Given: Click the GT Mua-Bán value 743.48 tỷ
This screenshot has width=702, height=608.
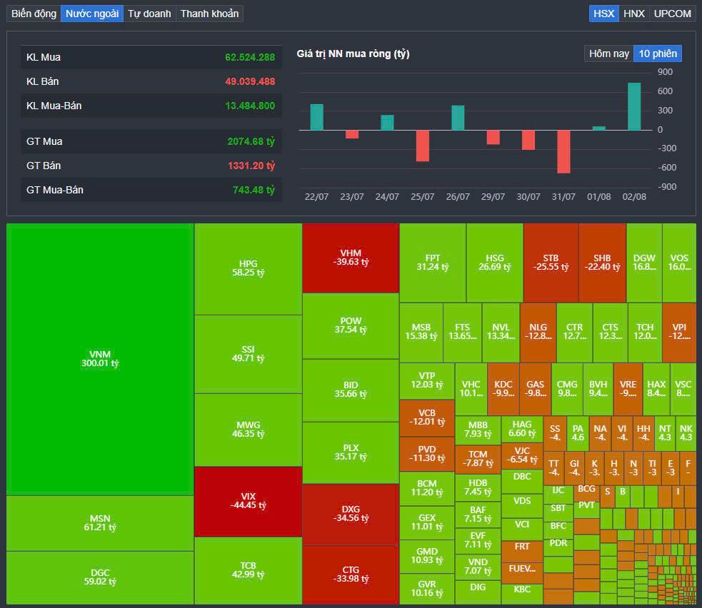Looking at the screenshot, I should (x=254, y=190).
